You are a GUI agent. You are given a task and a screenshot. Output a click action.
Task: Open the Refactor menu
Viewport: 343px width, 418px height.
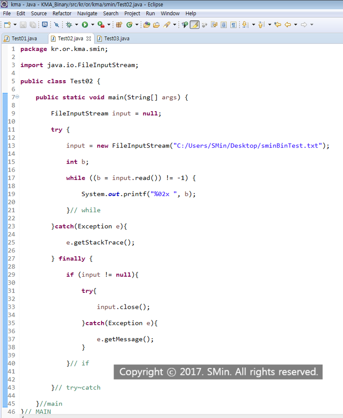tap(62, 13)
